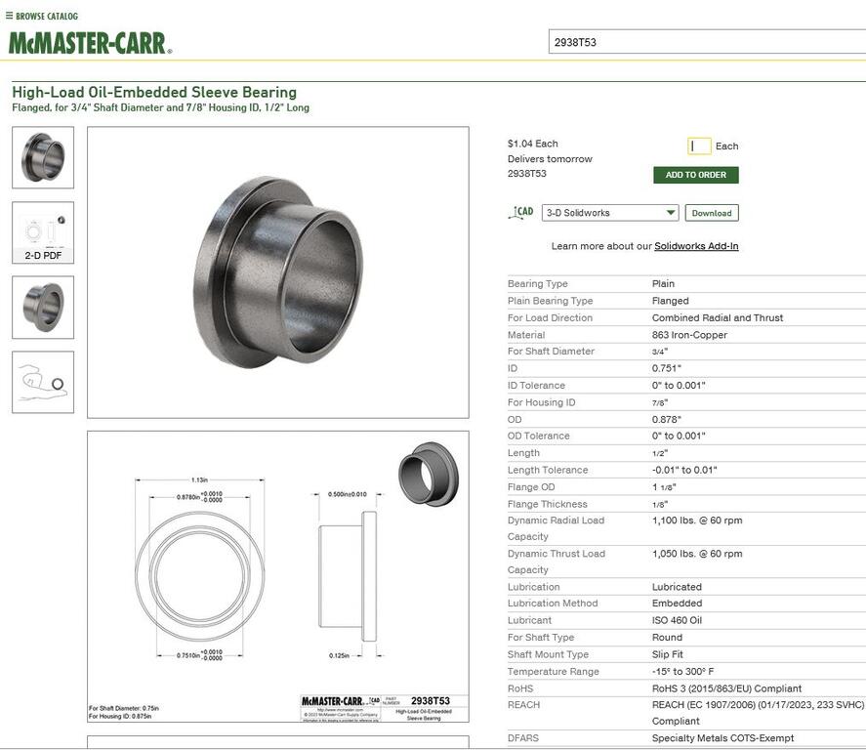Click the product subtitle describing flanged dimensions
Image resolution: width=866 pixels, height=750 pixels.
point(161,107)
